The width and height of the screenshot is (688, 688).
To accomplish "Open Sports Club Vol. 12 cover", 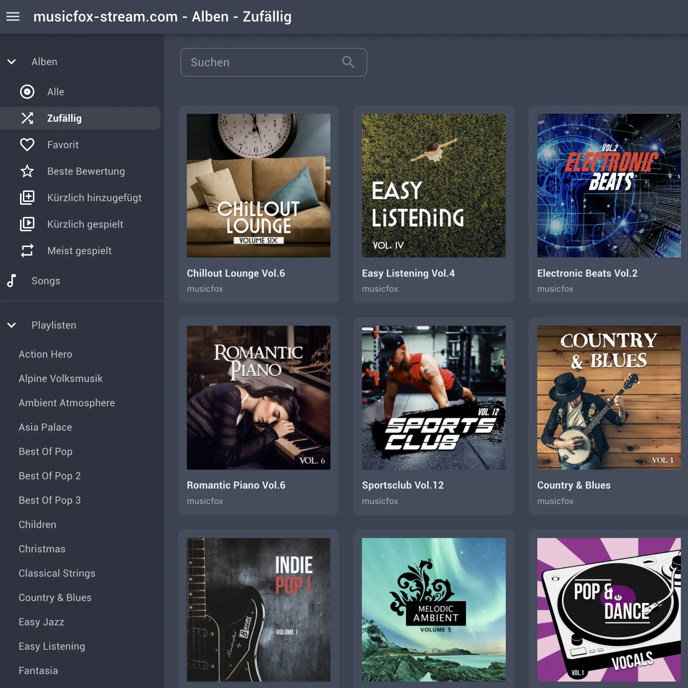I will (433, 397).
